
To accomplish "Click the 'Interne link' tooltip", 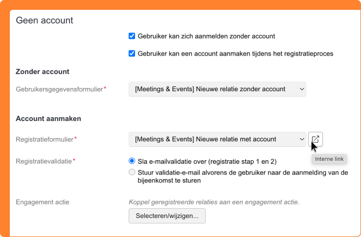I will coord(329,159).
